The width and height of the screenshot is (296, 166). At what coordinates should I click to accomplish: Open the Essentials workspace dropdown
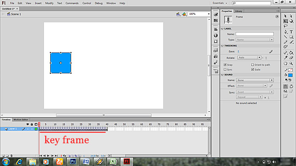pyautogui.click(x=220, y=3)
